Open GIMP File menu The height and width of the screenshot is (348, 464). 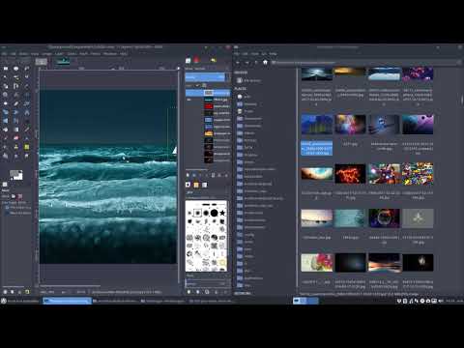(x=4, y=54)
